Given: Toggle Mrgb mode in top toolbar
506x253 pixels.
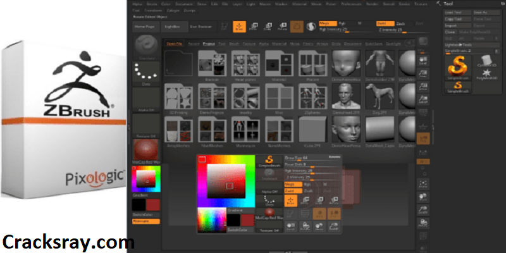Looking at the screenshot, I should point(328,23).
